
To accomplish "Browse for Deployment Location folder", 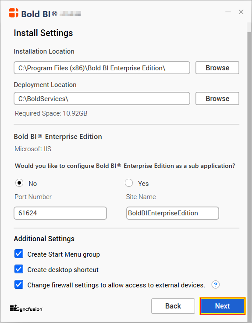I will [x=217, y=98].
